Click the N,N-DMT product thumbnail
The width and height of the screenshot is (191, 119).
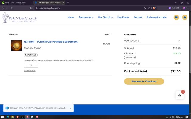(x=16, y=46)
